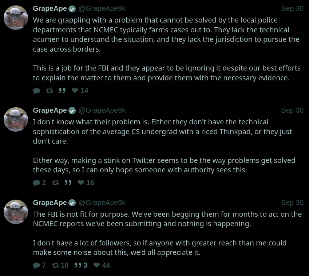Open GrapeApe avatar on third tweet
This screenshot has height=276, width=309.
click(x=16, y=212)
